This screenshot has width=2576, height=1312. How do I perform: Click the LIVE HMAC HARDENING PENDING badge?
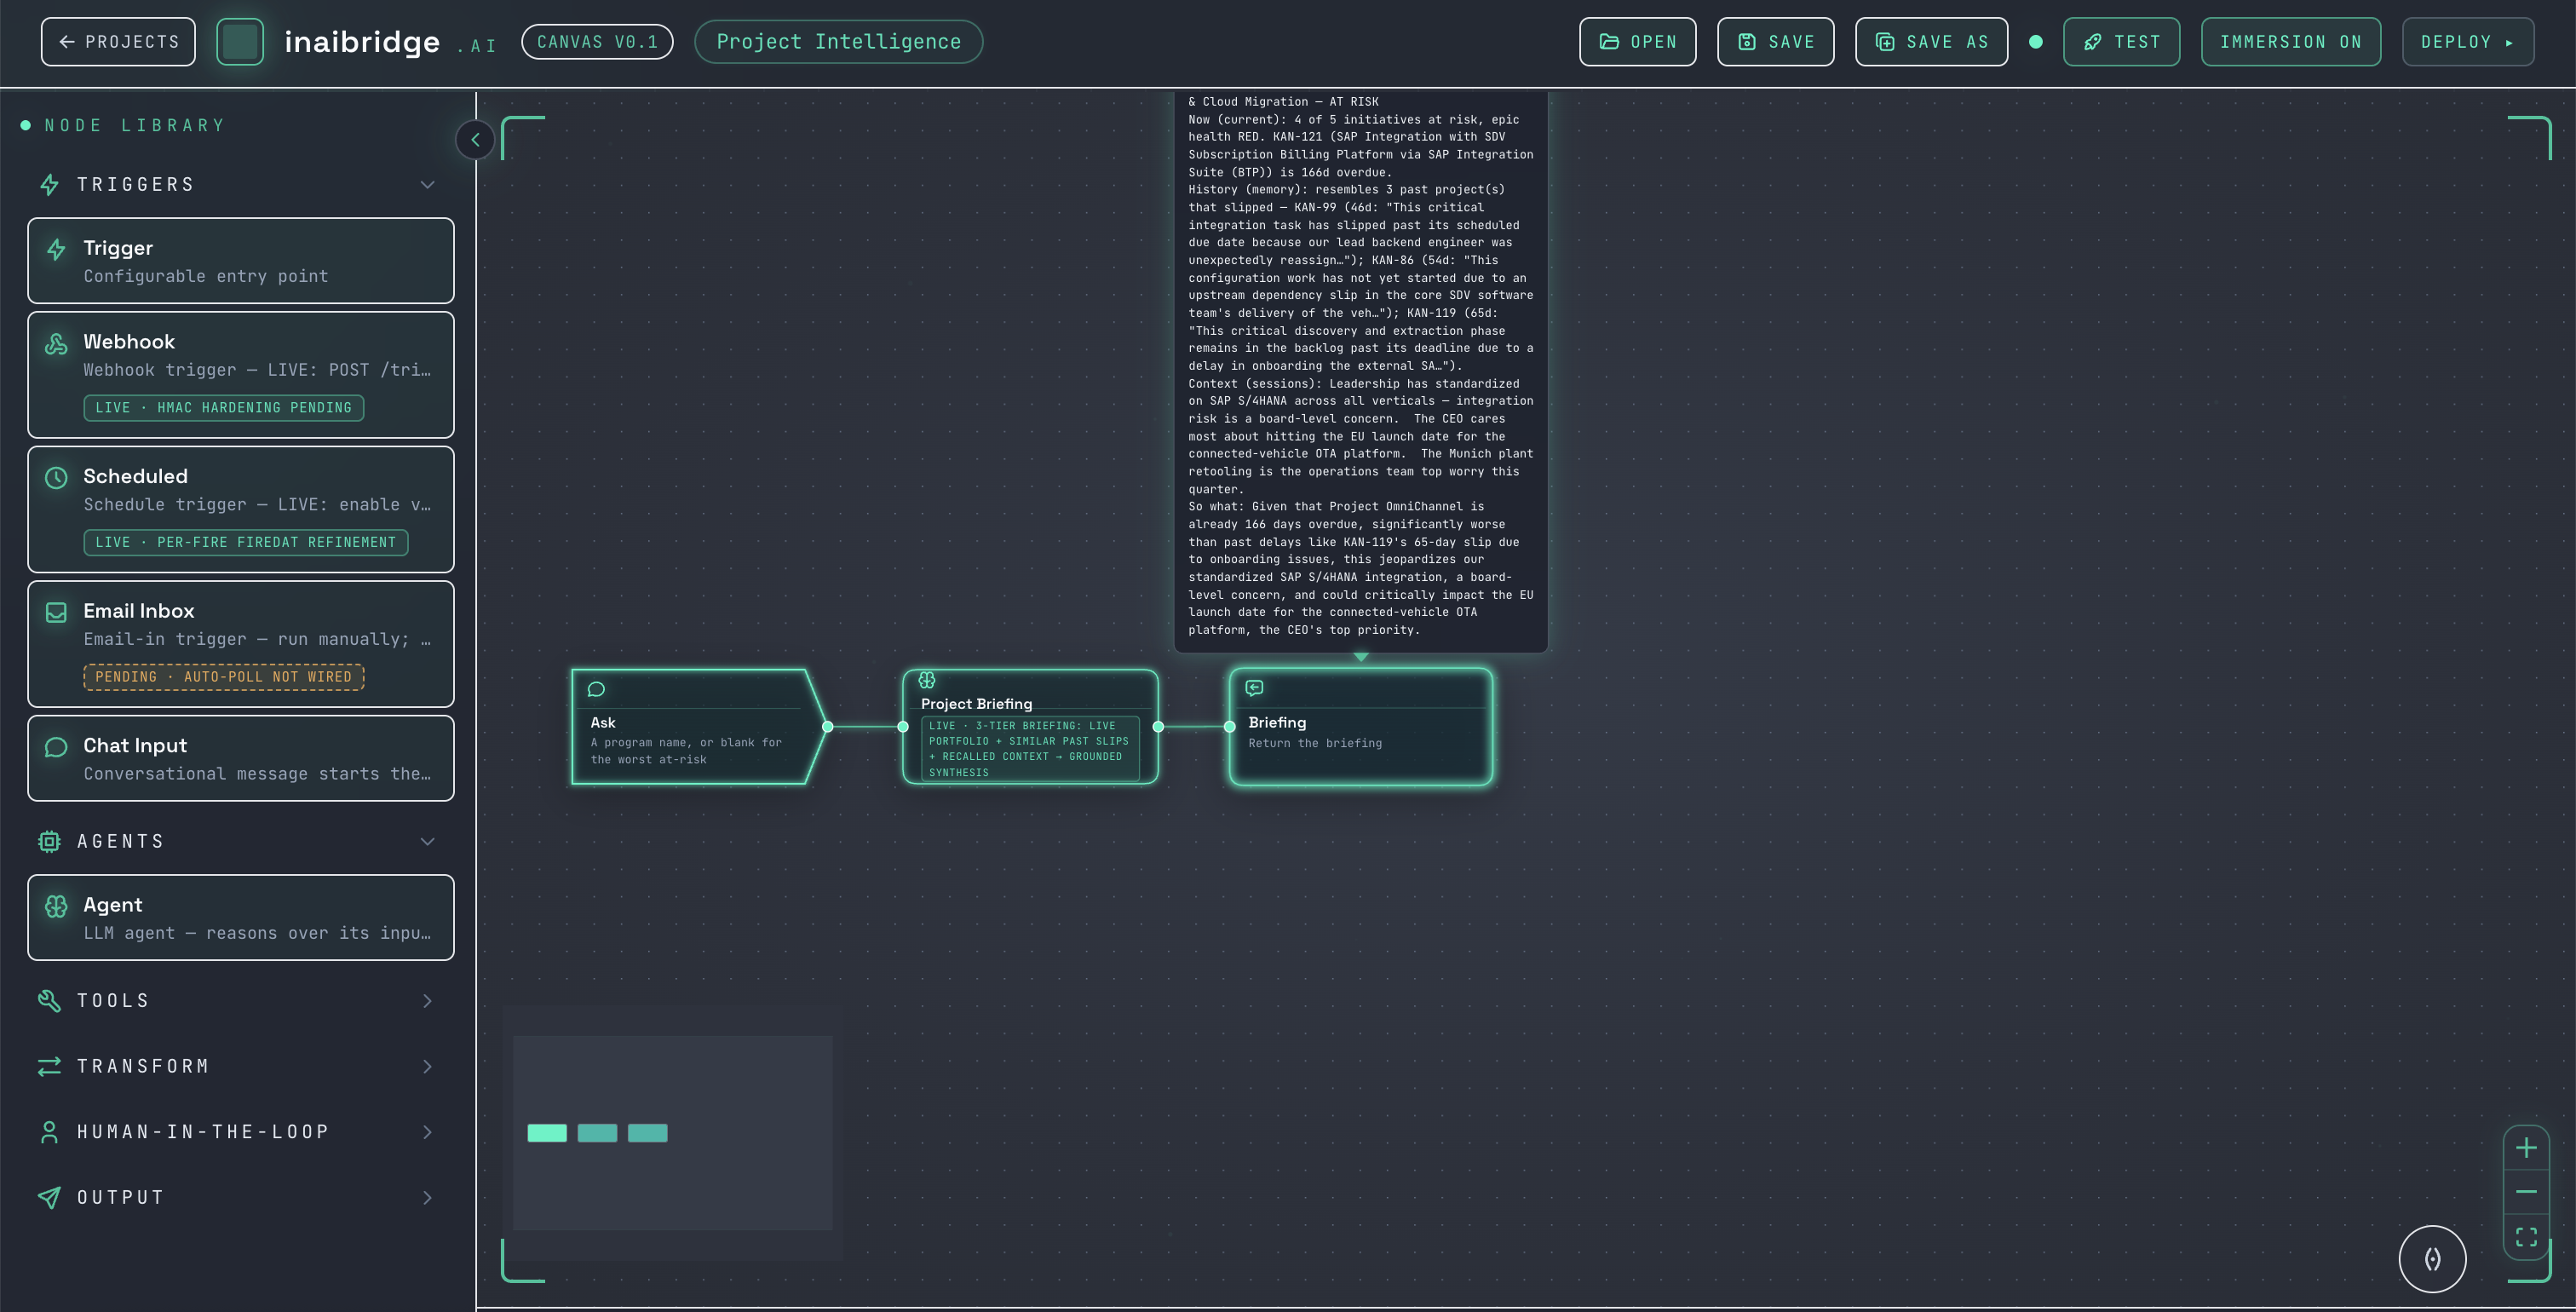[x=223, y=408]
